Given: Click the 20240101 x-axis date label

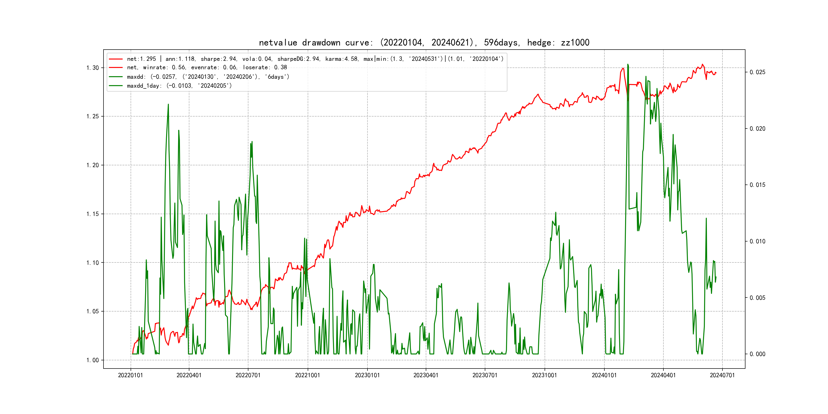Looking at the screenshot, I should [x=604, y=375].
